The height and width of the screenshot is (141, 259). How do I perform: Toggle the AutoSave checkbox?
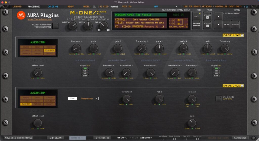[x=163, y=139]
